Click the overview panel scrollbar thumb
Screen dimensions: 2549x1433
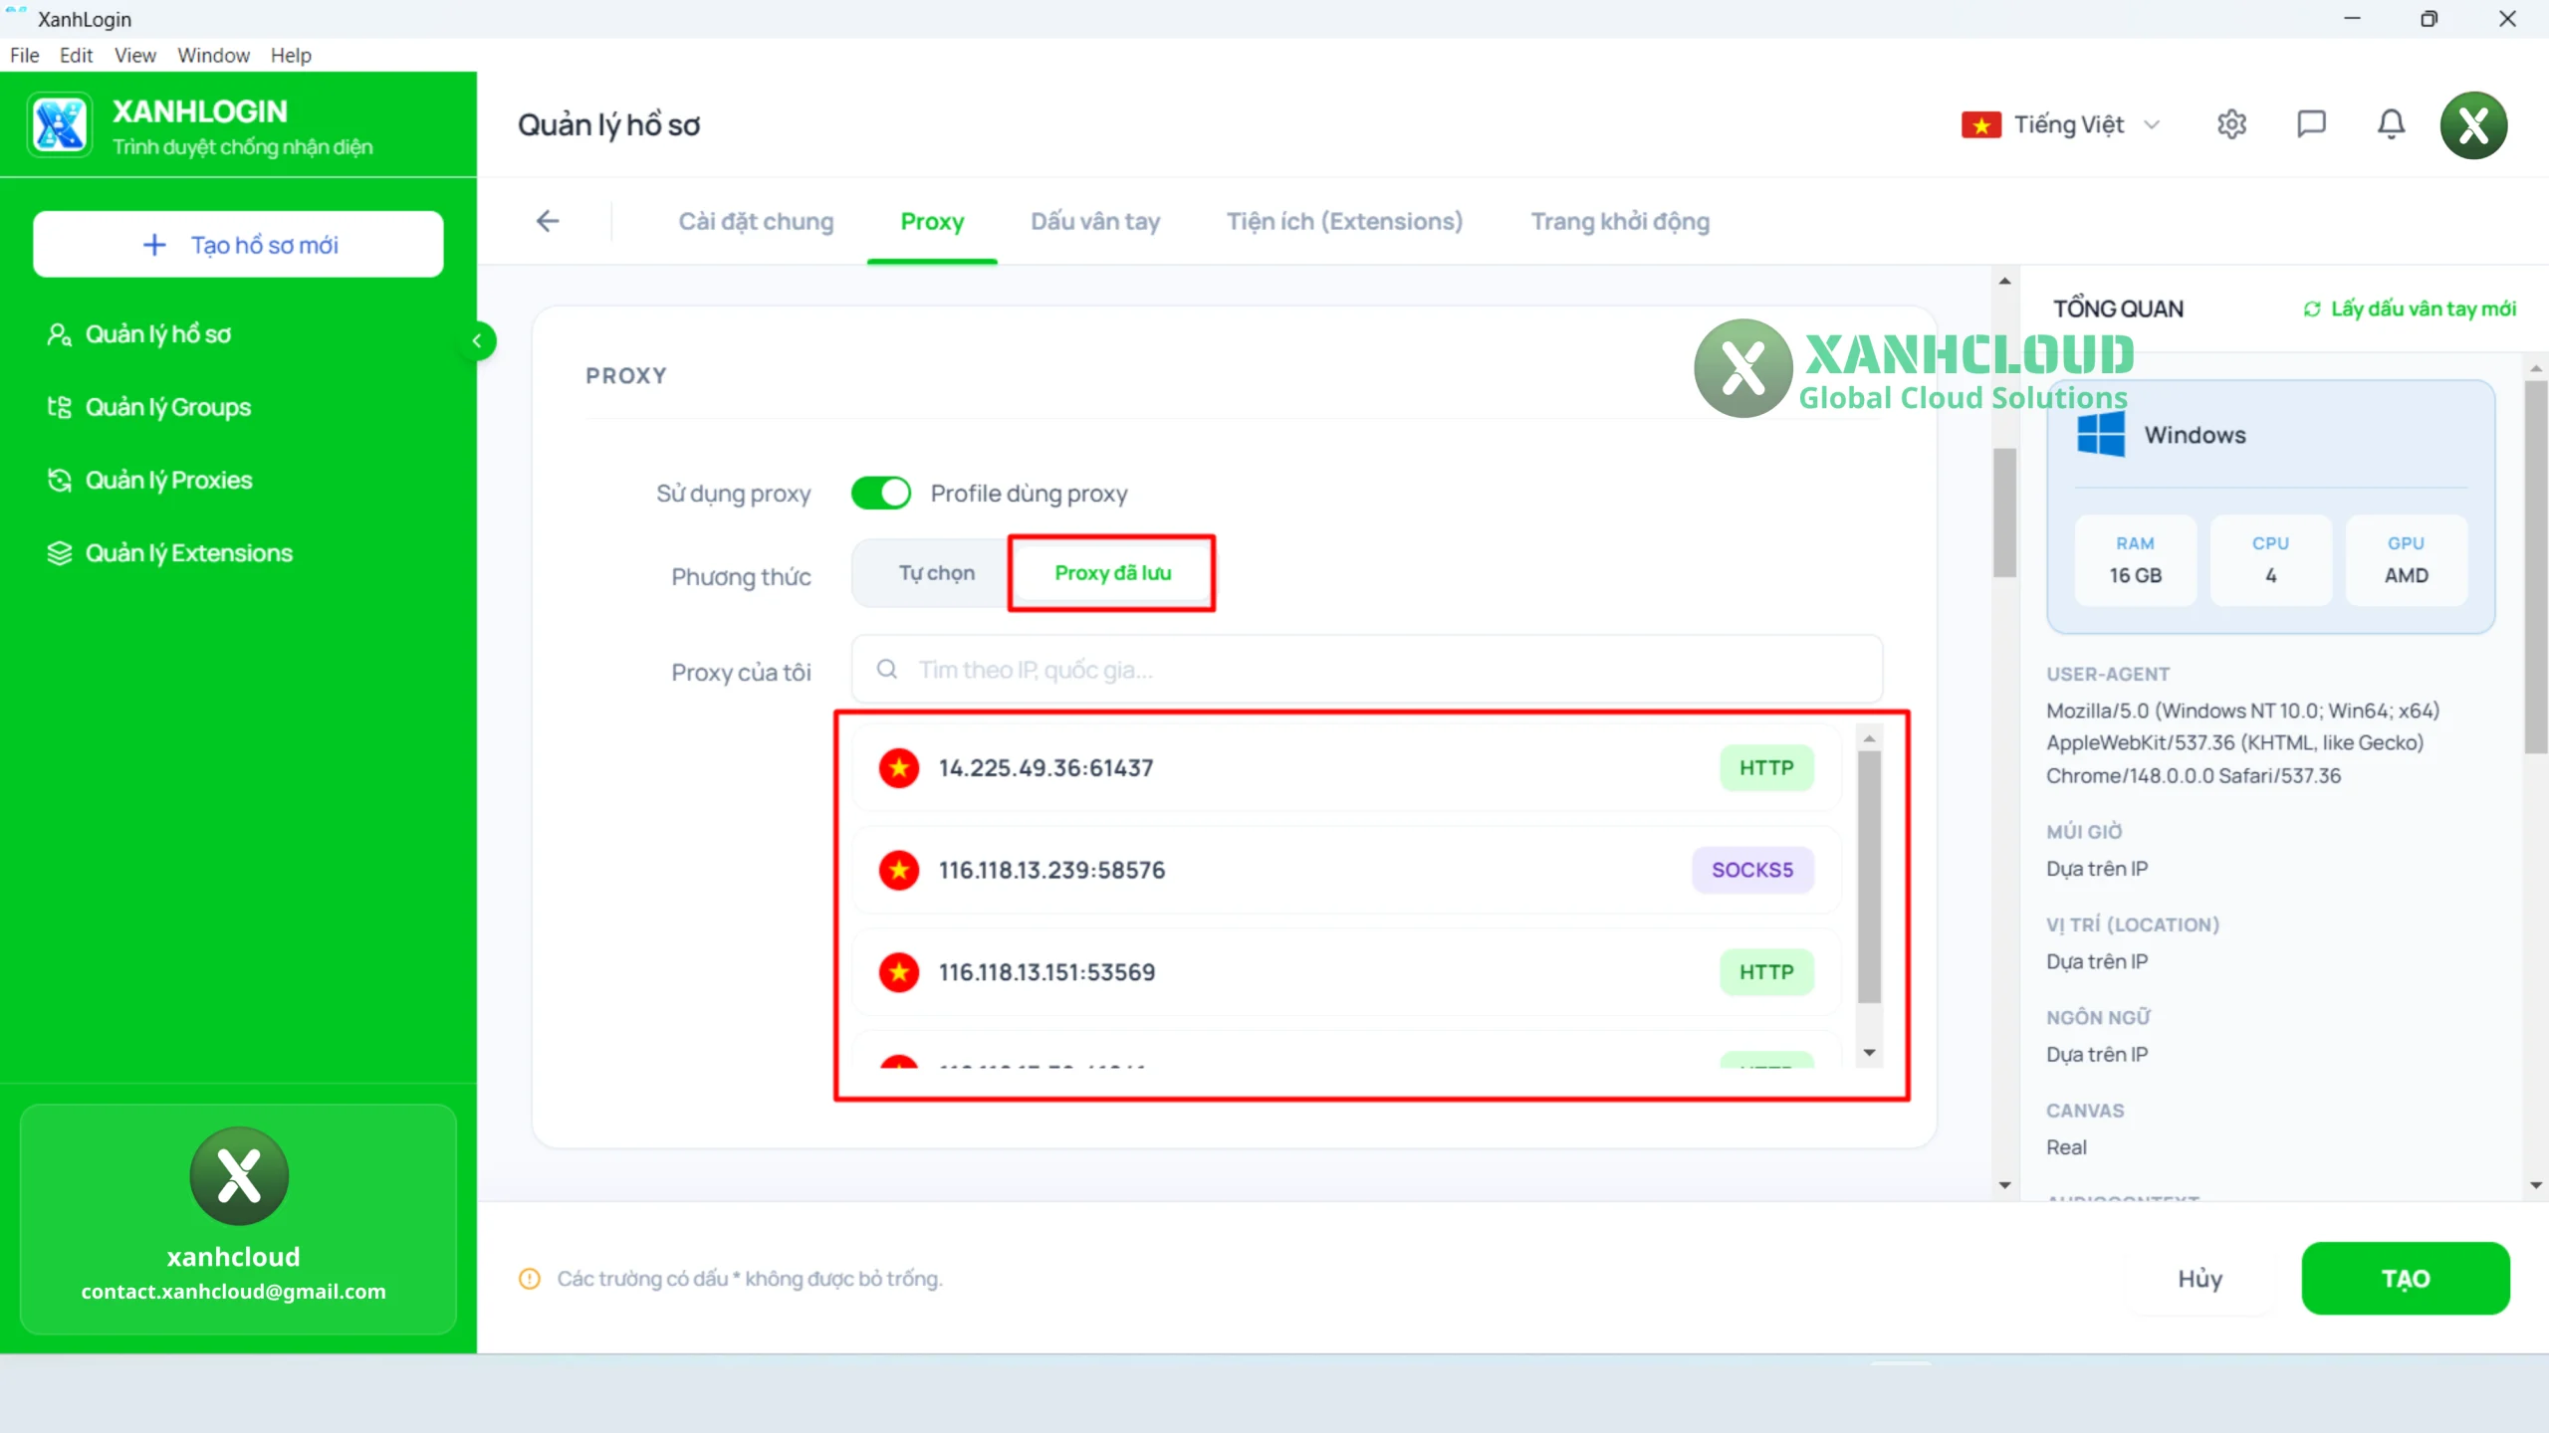coord(2535,567)
